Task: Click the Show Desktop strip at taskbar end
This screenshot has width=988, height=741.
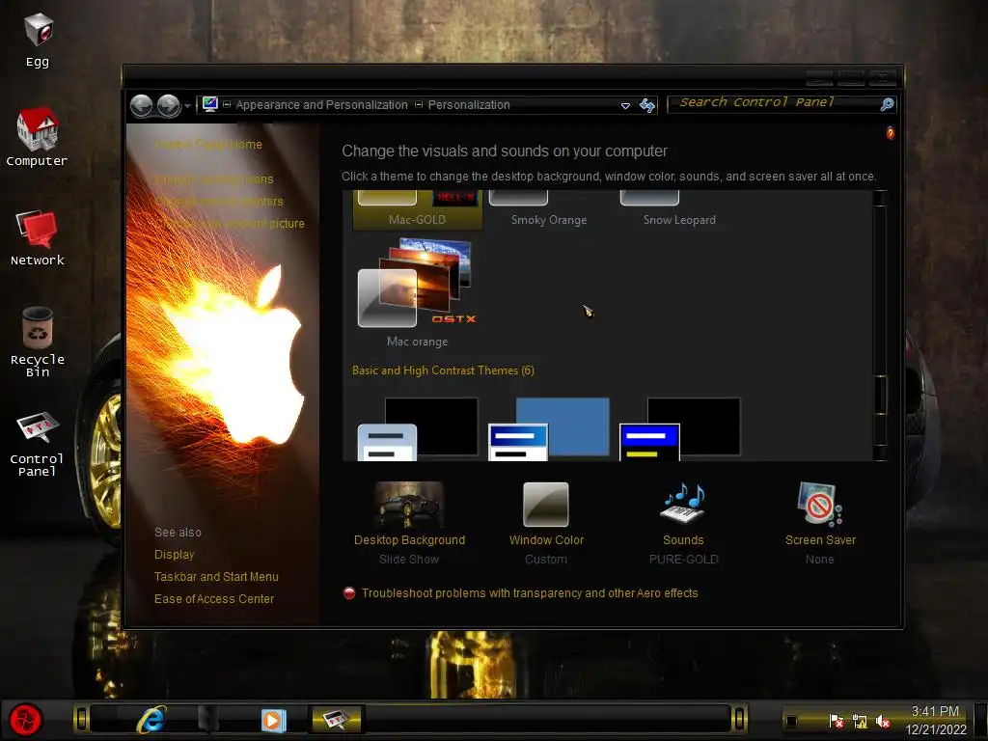Action: 981,720
